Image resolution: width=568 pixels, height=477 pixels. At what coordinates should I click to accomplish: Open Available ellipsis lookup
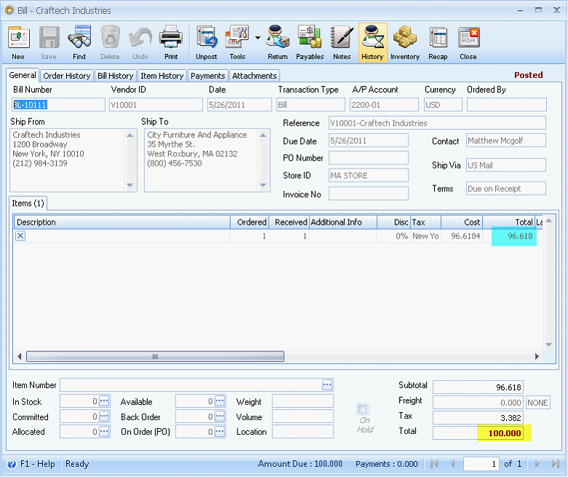point(219,401)
